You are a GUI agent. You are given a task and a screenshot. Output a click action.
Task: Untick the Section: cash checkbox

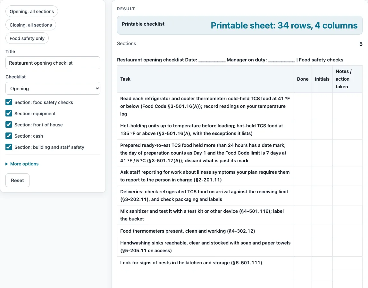[x=9, y=136]
